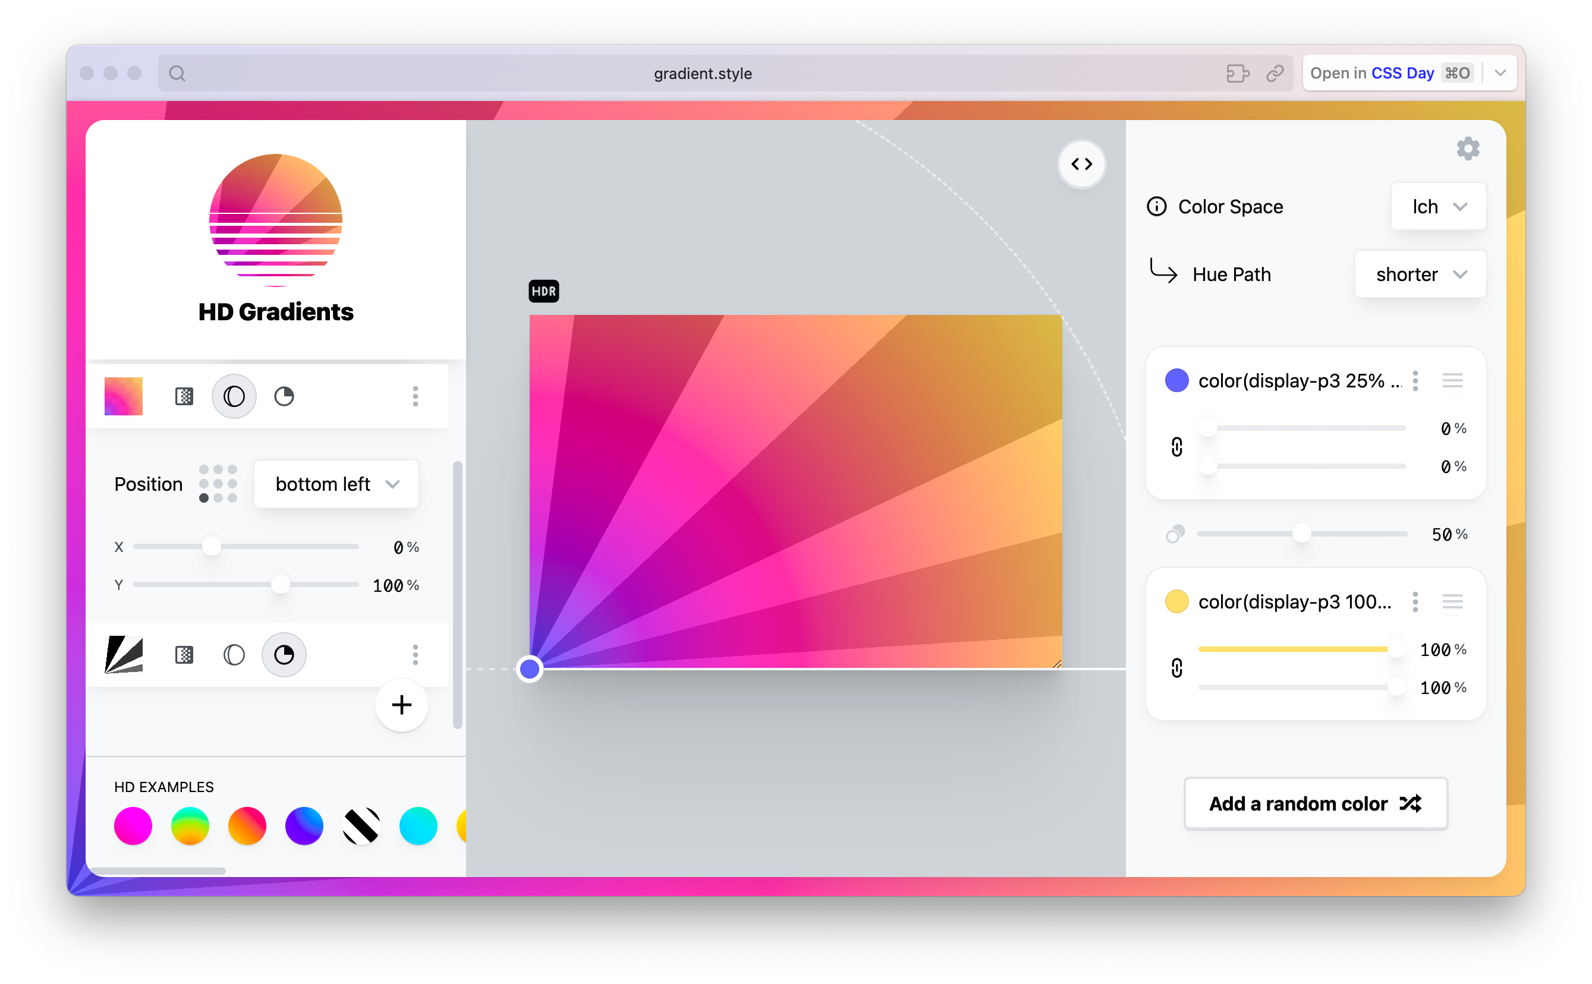Open first gradient layer's more options menu

[x=416, y=396]
